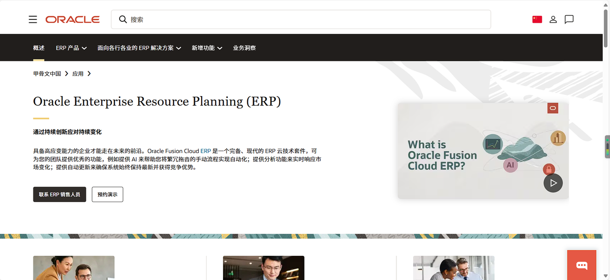Go to 应用 breadcrumb
This screenshot has width=610, height=280.
click(78, 74)
